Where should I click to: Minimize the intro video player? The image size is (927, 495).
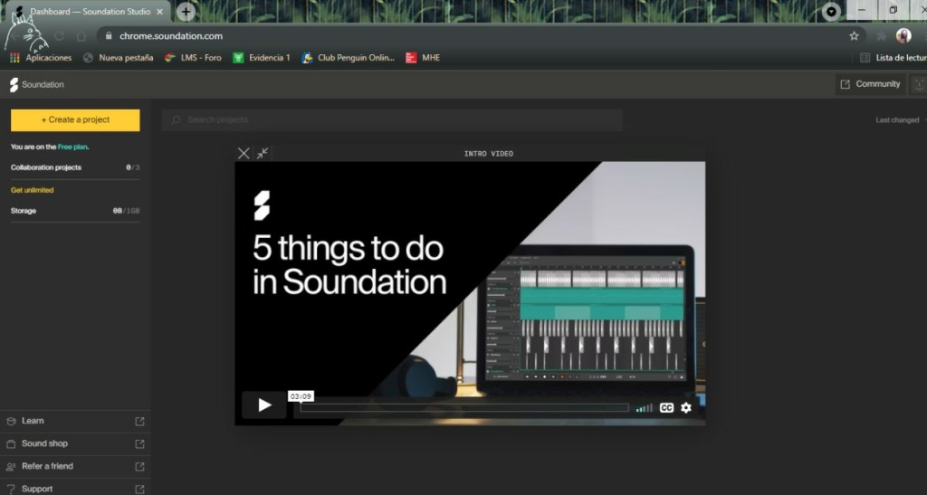[262, 154]
